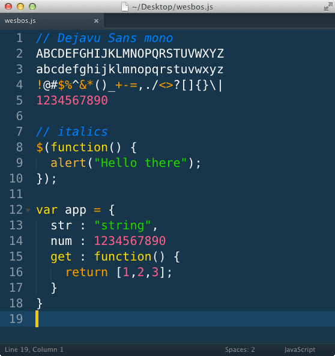Select line number 8 in the gutter
Image resolution: width=335 pixels, height=356 pixels.
(x=20, y=147)
